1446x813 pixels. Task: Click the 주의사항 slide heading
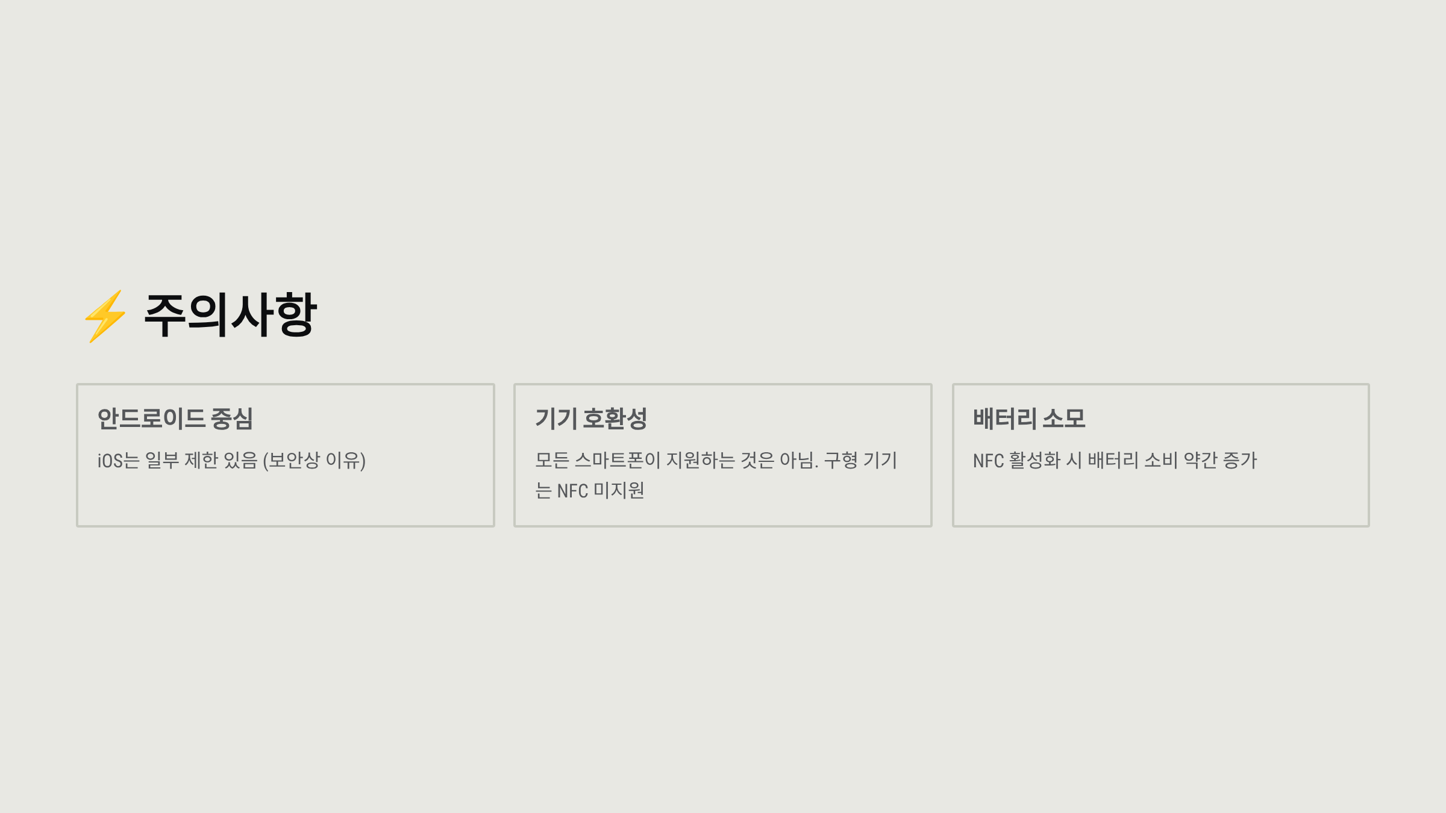pos(230,315)
